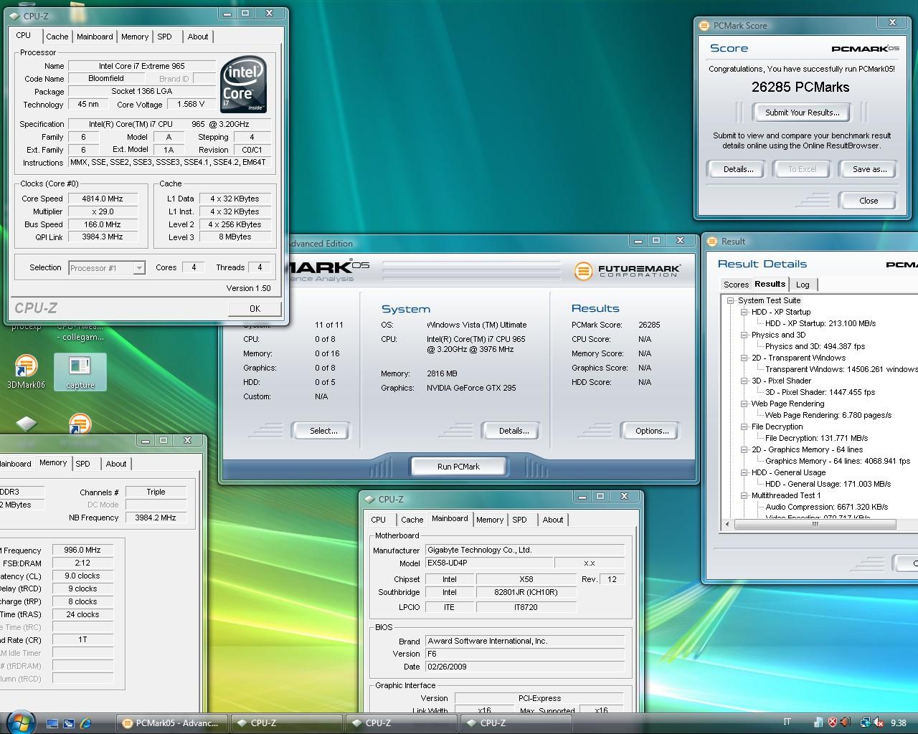The image size is (918, 734).
Task: Collapse the 2D - Transparent Windows node
Action: point(744,358)
